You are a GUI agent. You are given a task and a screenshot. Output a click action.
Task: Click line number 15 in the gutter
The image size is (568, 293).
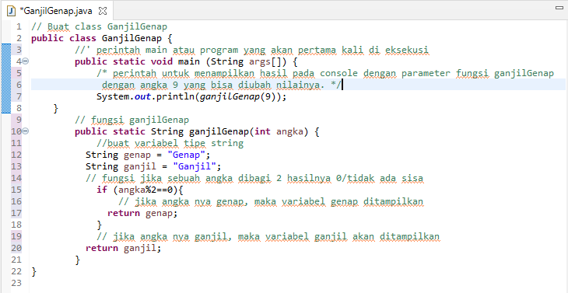click(16, 190)
